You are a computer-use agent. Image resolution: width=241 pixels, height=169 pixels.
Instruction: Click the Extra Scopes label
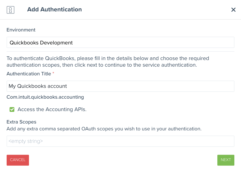click(21, 122)
